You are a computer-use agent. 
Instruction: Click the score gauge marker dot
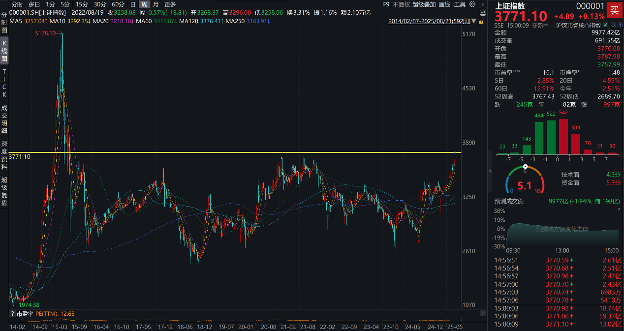pyautogui.click(x=525, y=166)
